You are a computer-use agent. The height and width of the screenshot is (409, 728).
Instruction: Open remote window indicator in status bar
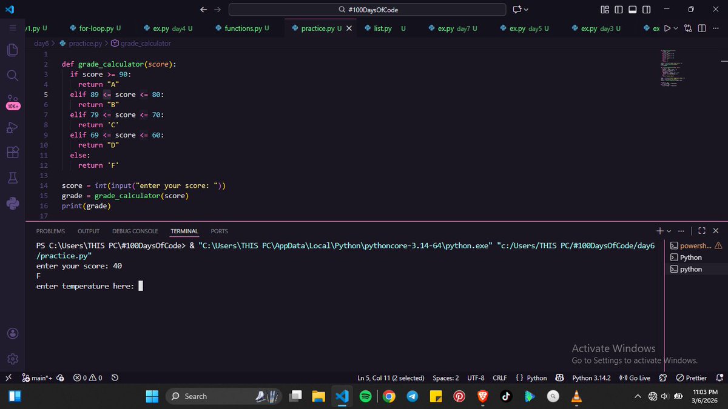coord(8,377)
